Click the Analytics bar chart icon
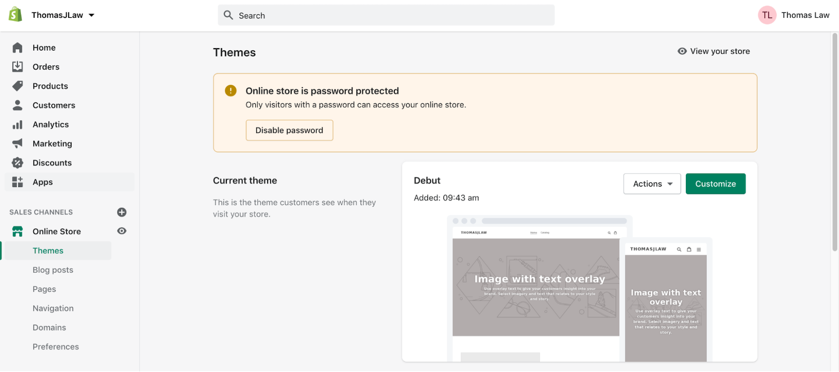This screenshot has width=839, height=372. point(17,124)
